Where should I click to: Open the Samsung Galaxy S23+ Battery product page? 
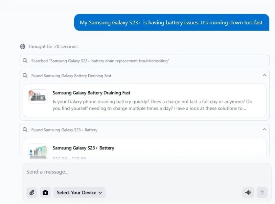tap(84, 148)
